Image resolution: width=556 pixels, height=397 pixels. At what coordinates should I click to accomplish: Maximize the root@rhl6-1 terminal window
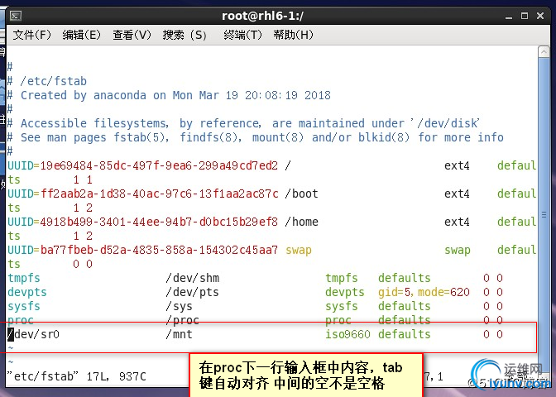[x=525, y=16]
